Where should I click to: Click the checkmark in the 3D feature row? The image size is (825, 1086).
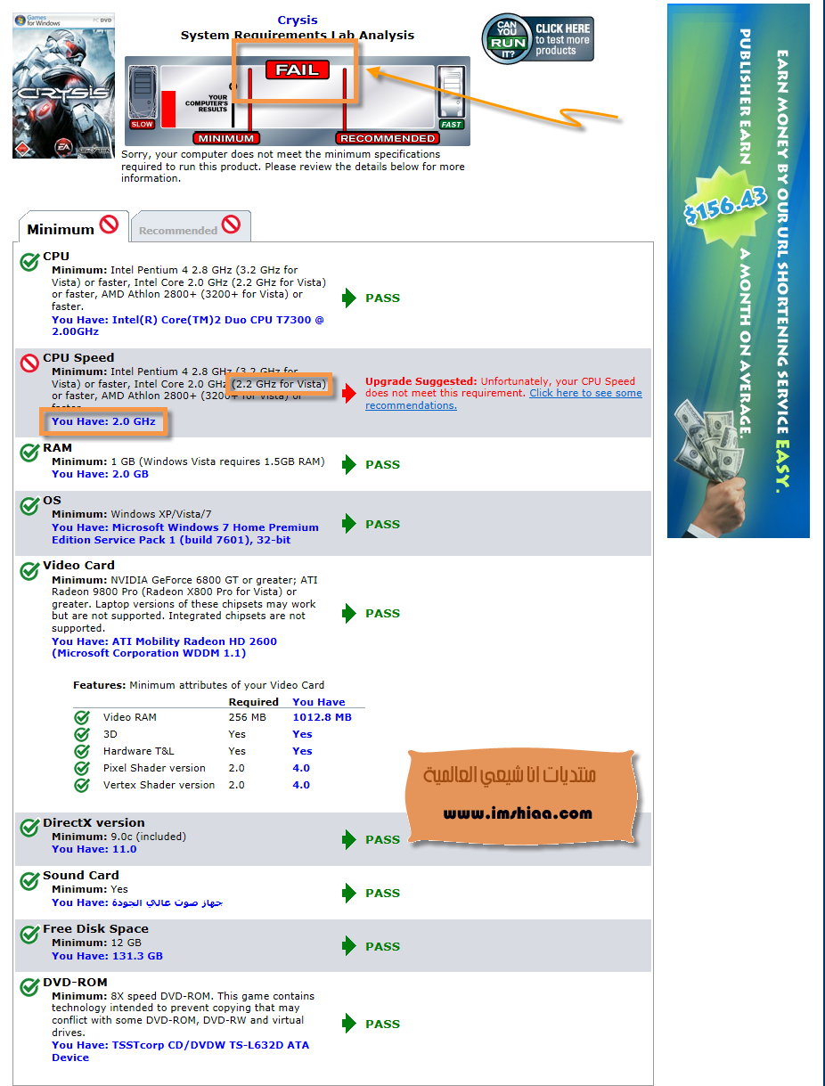(82, 734)
